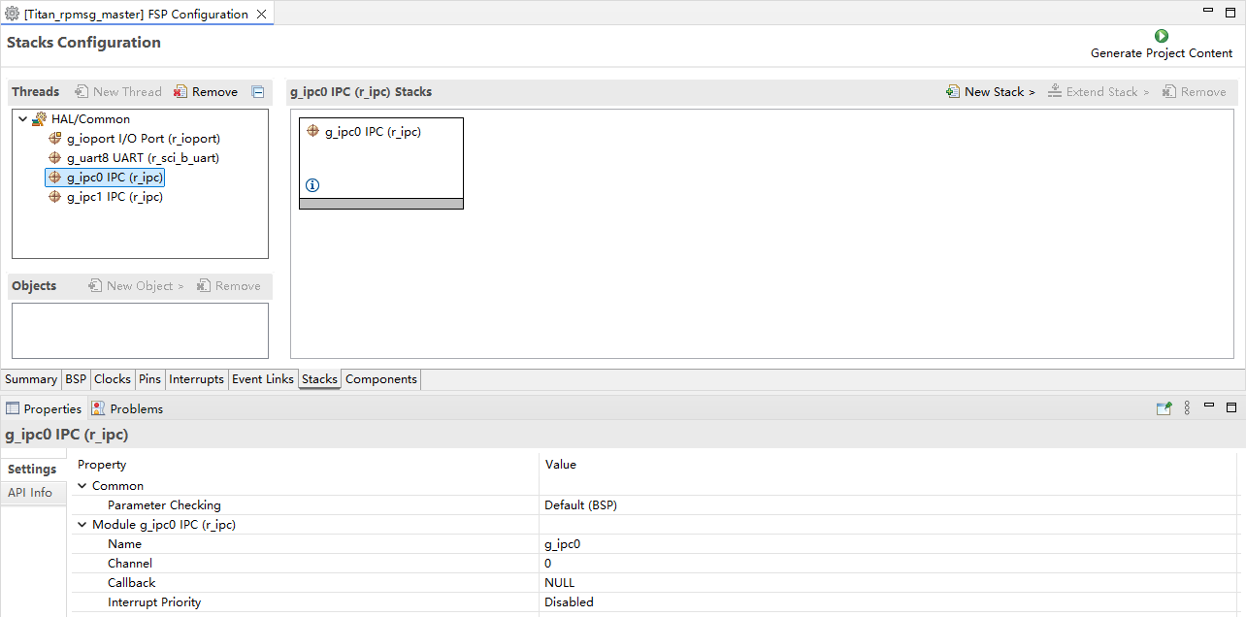Click the green Generate Project Content icon
Image resolution: width=1246 pixels, height=617 pixels.
1161,36
